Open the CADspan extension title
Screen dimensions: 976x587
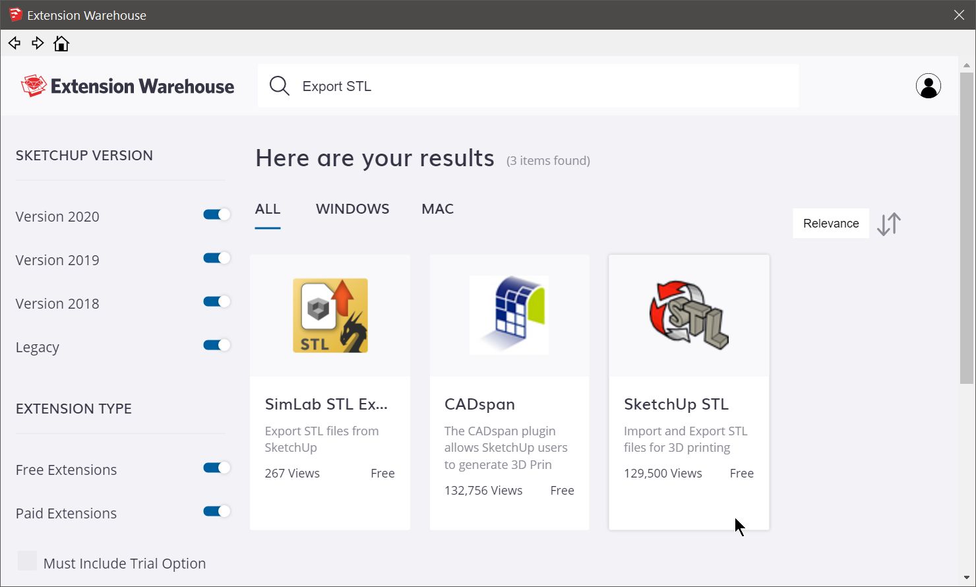[x=479, y=404]
